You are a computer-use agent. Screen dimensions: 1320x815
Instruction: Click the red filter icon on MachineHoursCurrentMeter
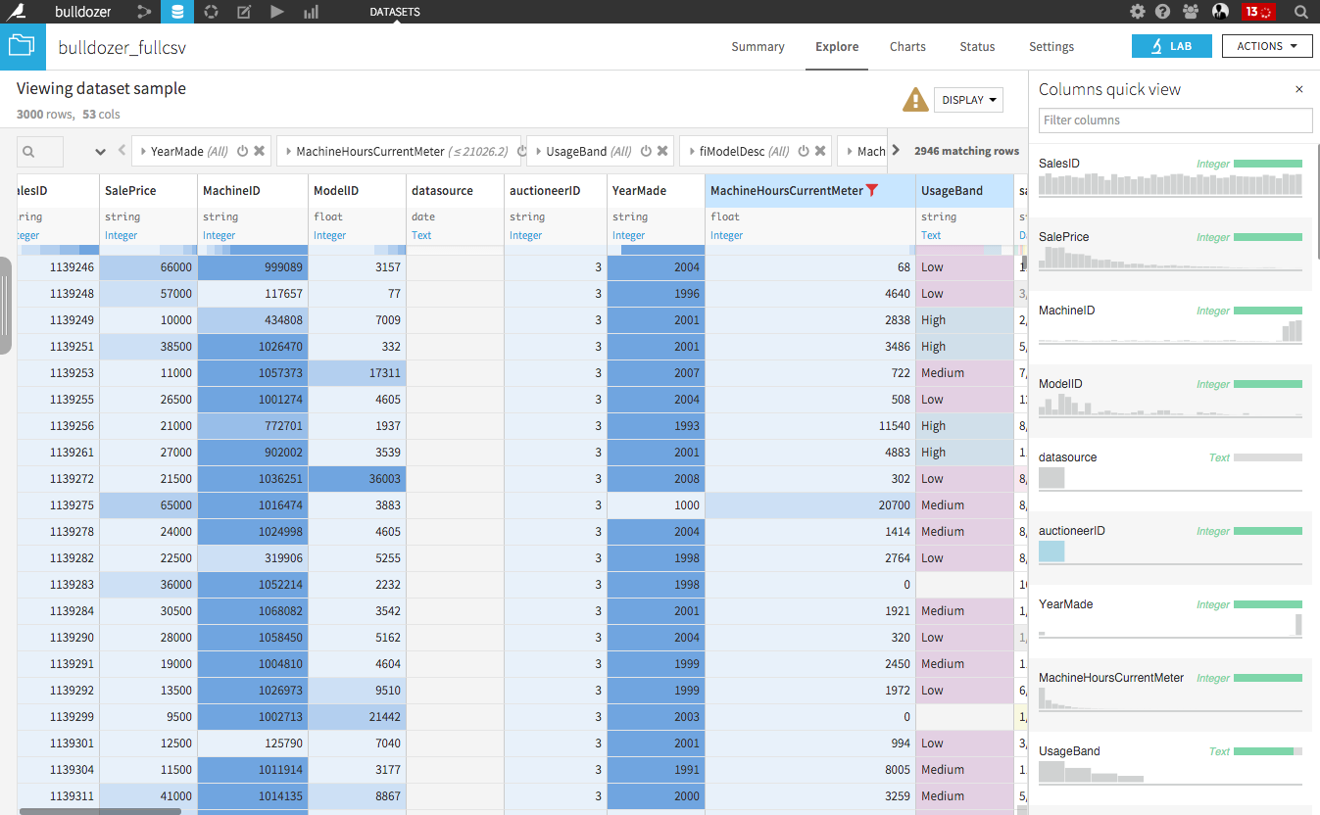click(872, 190)
